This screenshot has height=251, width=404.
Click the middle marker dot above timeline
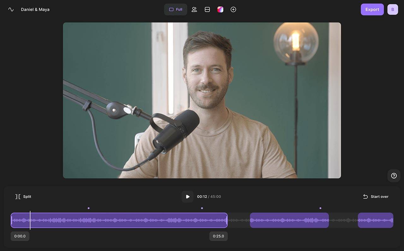(x=202, y=208)
